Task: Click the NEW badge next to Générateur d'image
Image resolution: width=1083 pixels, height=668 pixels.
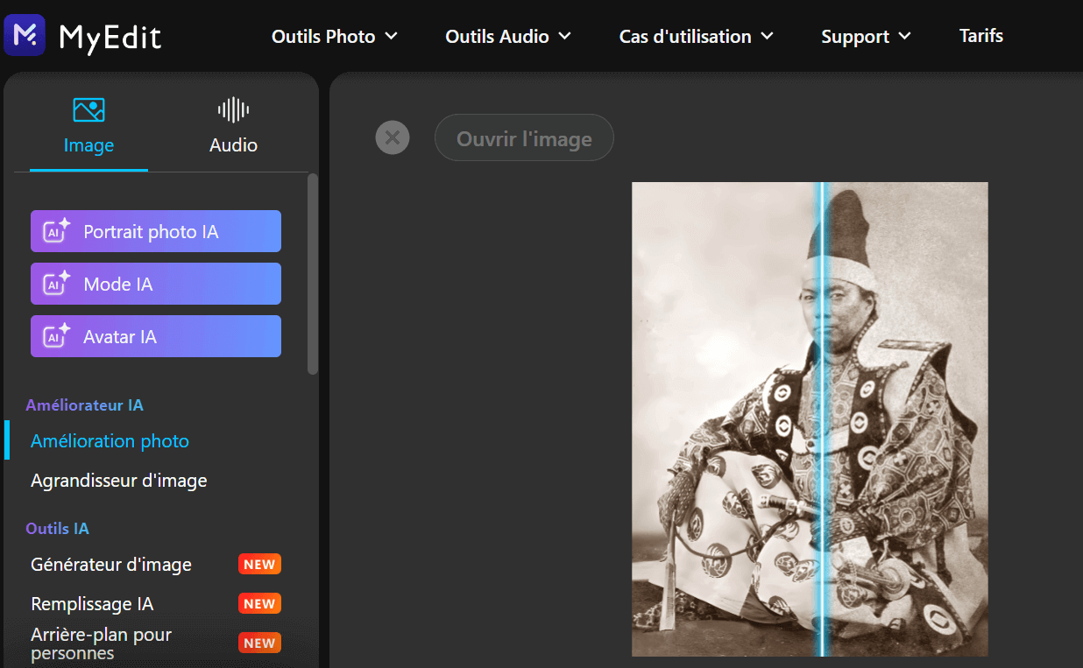Action: pyautogui.click(x=259, y=564)
